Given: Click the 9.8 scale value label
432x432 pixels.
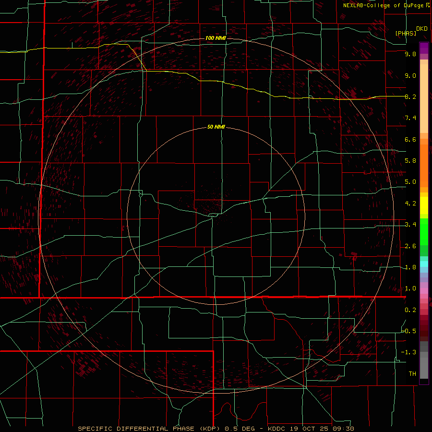Looking at the screenshot, I should click(410, 54).
